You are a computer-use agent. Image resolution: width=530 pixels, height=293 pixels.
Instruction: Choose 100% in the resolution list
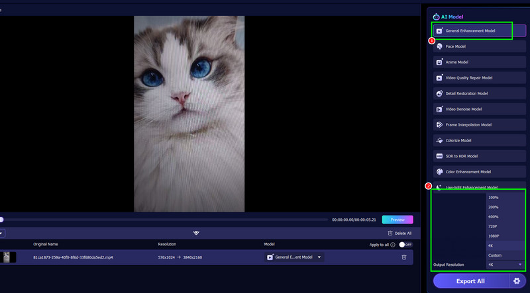[505, 198]
